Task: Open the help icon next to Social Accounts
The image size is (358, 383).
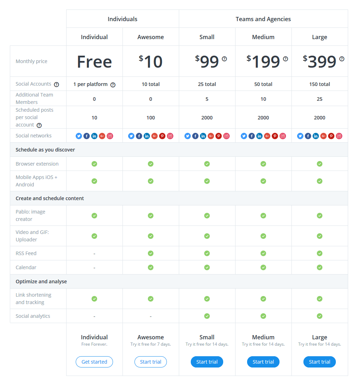Action: click(56, 84)
